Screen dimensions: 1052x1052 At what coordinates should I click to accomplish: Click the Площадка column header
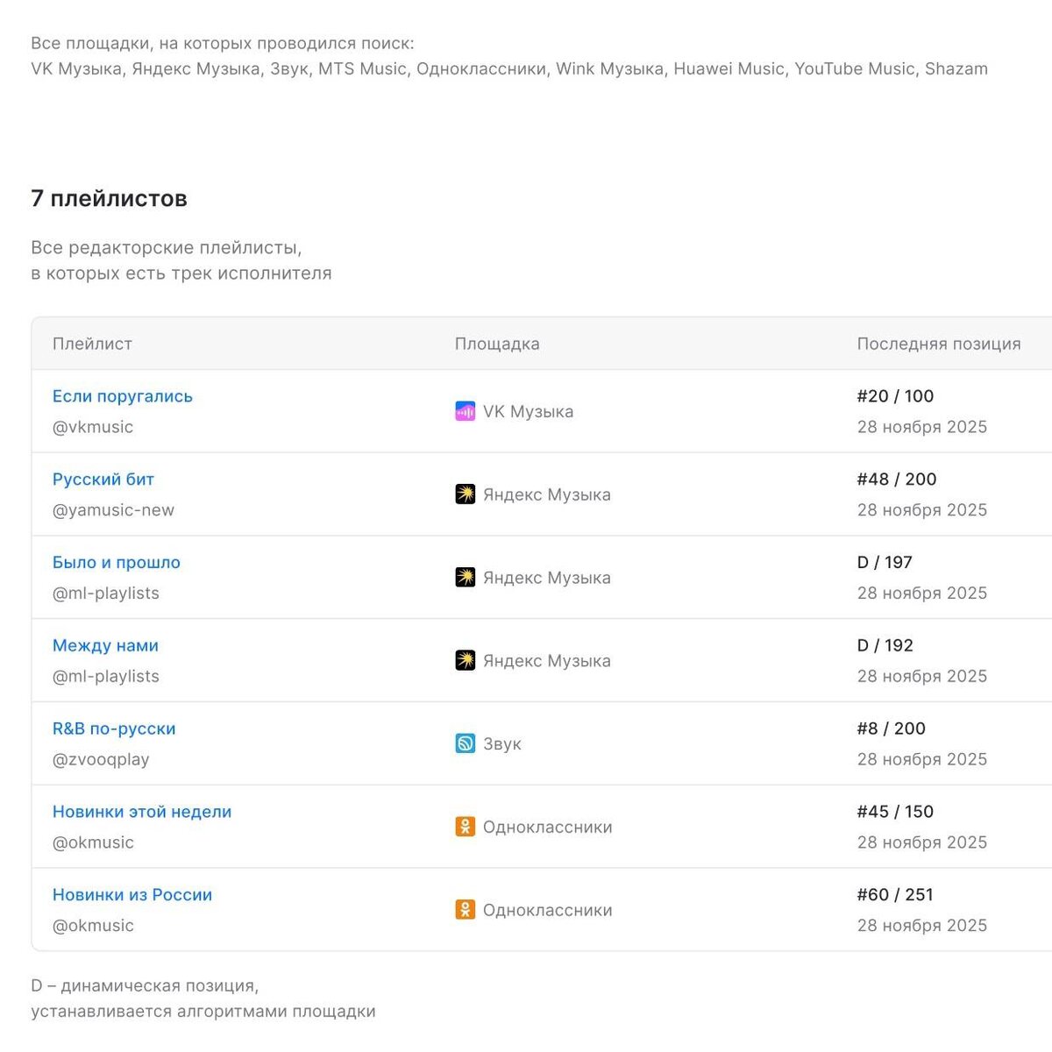pos(496,344)
